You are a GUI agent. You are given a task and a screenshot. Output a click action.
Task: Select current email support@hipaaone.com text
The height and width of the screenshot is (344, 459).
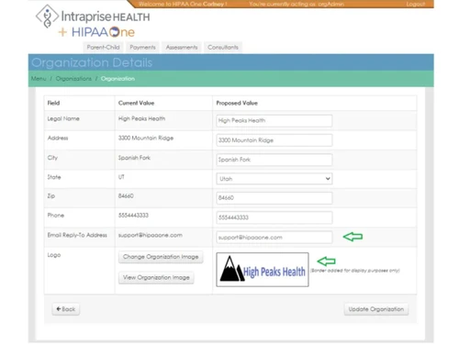coord(151,235)
